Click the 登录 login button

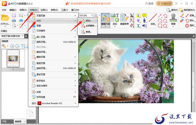pos(149,4)
